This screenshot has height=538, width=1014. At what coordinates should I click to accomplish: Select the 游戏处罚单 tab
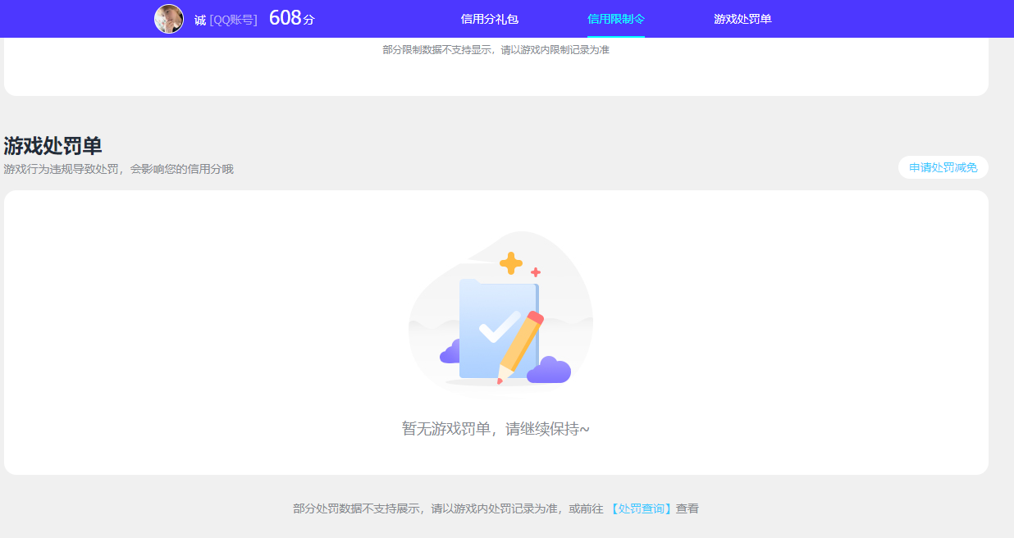pos(741,18)
